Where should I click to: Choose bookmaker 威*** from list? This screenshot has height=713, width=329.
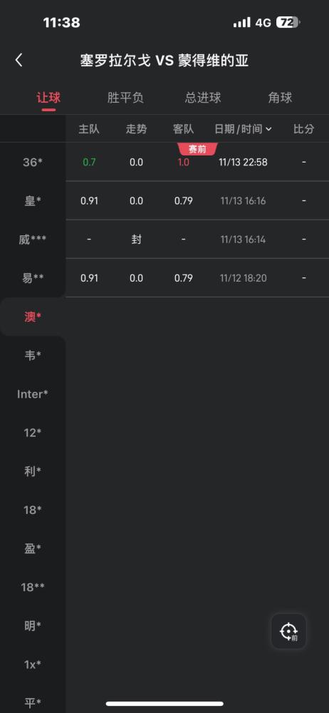point(33,240)
